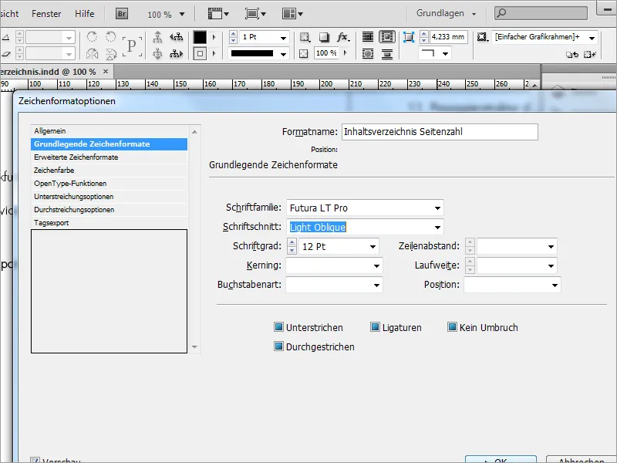The width and height of the screenshot is (617, 463).
Task: Close the erzeichnis.indd document tab
Action: pyautogui.click(x=106, y=71)
